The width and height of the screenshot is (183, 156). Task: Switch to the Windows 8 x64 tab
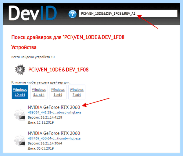point(58,92)
